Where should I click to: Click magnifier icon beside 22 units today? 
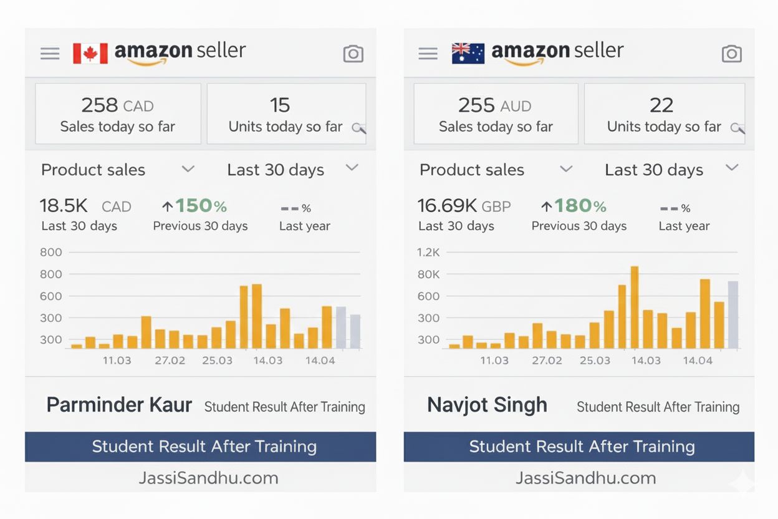coord(737,128)
